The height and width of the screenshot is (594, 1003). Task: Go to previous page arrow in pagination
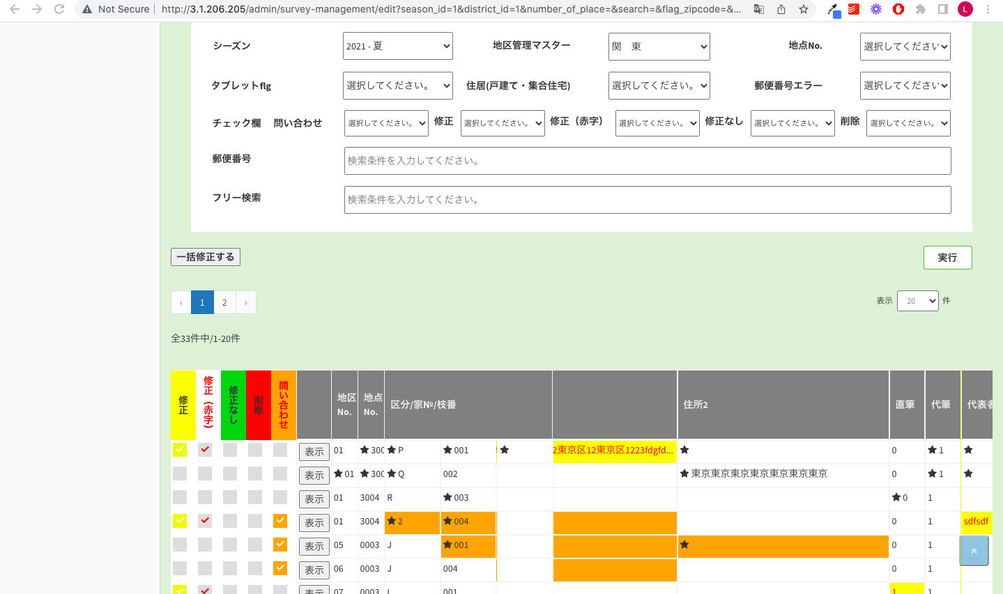(181, 302)
